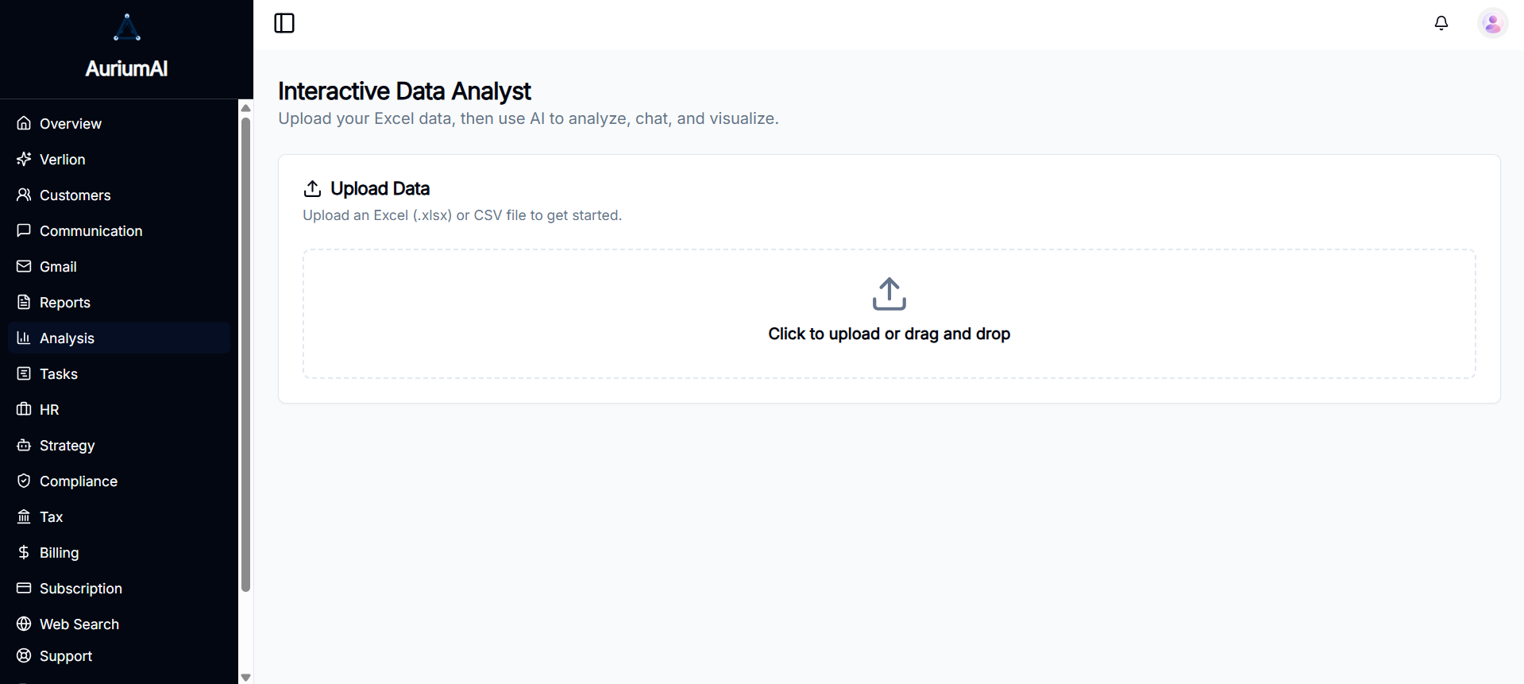Open the Subscription section
1524x684 pixels.
[81, 588]
